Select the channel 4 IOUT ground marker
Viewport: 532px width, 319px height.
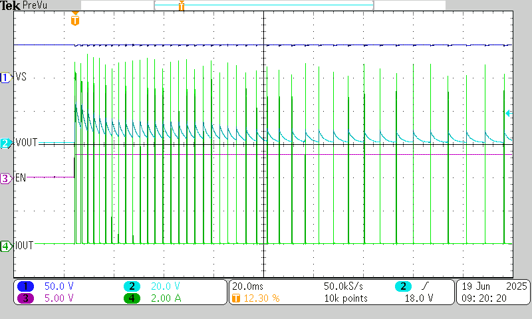tap(6, 246)
